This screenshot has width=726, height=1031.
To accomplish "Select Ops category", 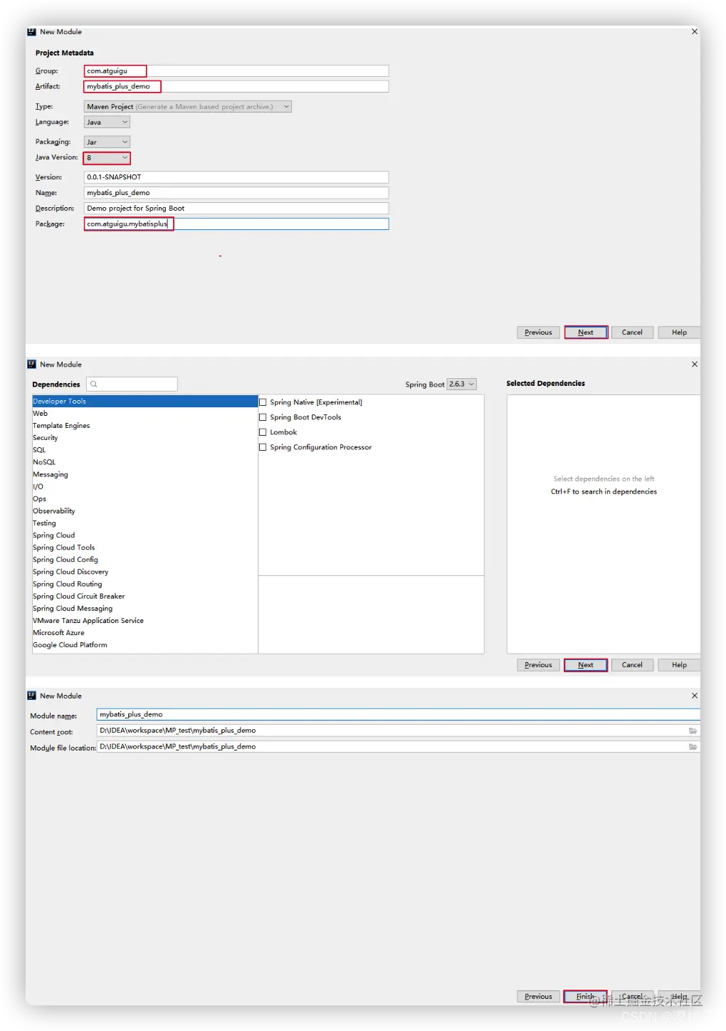I will 144,499.
